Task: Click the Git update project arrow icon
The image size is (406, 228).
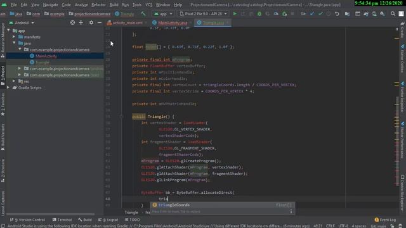Action: [312, 14]
